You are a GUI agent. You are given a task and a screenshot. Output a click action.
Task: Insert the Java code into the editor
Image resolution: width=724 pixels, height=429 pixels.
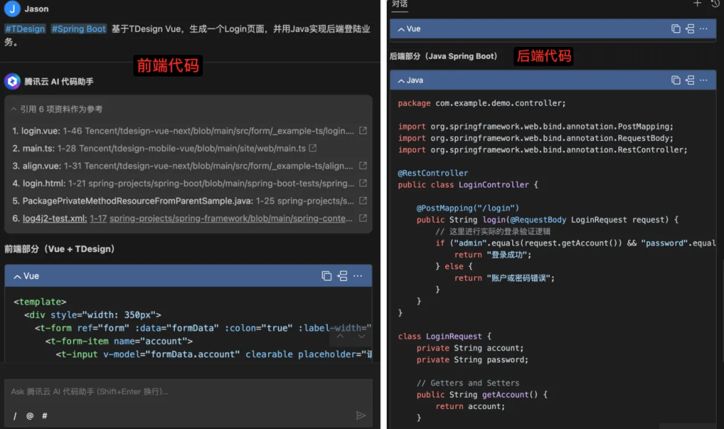click(690, 80)
